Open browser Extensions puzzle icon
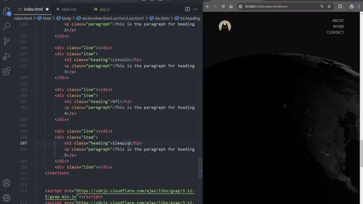This screenshot has height=204, width=363. [x=340, y=6]
